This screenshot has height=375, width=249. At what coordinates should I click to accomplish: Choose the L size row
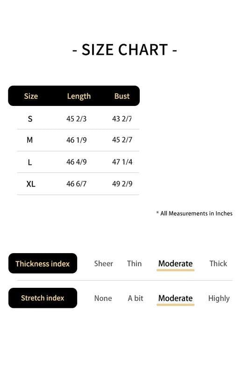78,162
